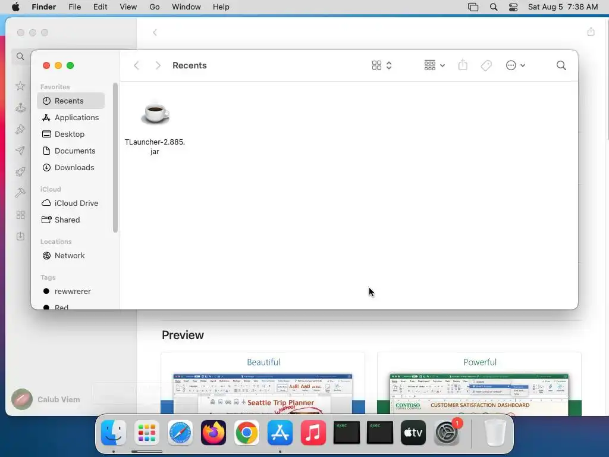609x457 pixels.
Task: Open Control Center in menu bar
Action: (513, 7)
